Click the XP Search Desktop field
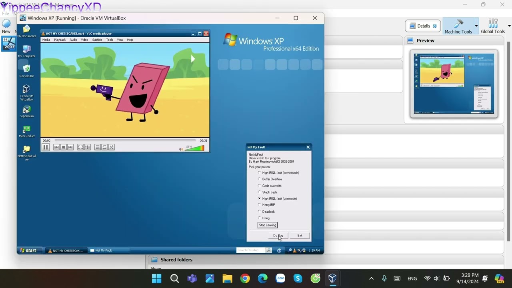Screen dimensions: 512x288 click(251, 250)
